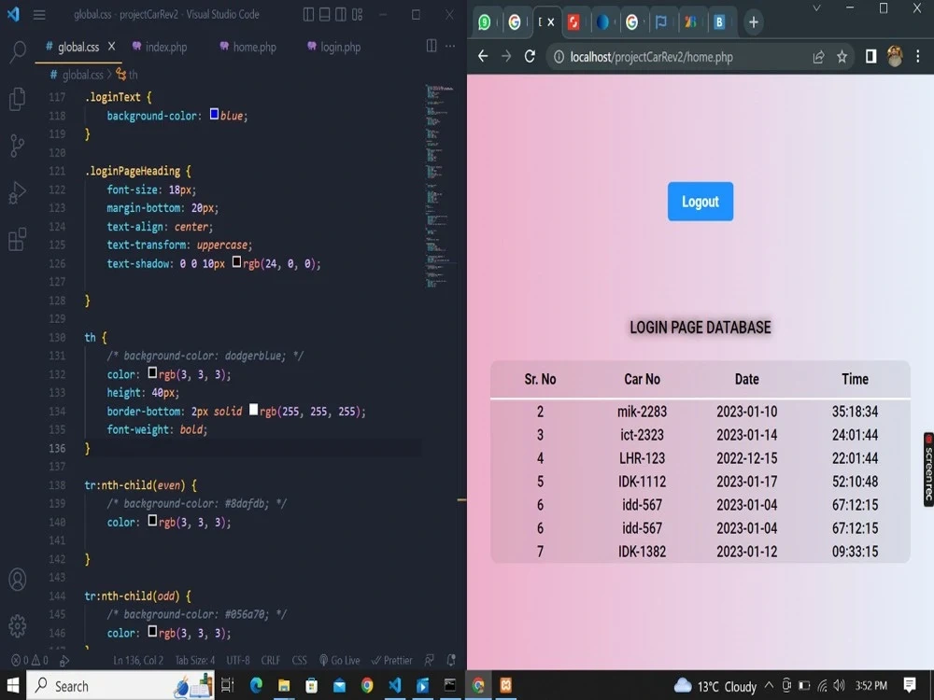Click the 'Car No' table header
The image size is (934, 700).
(642, 379)
